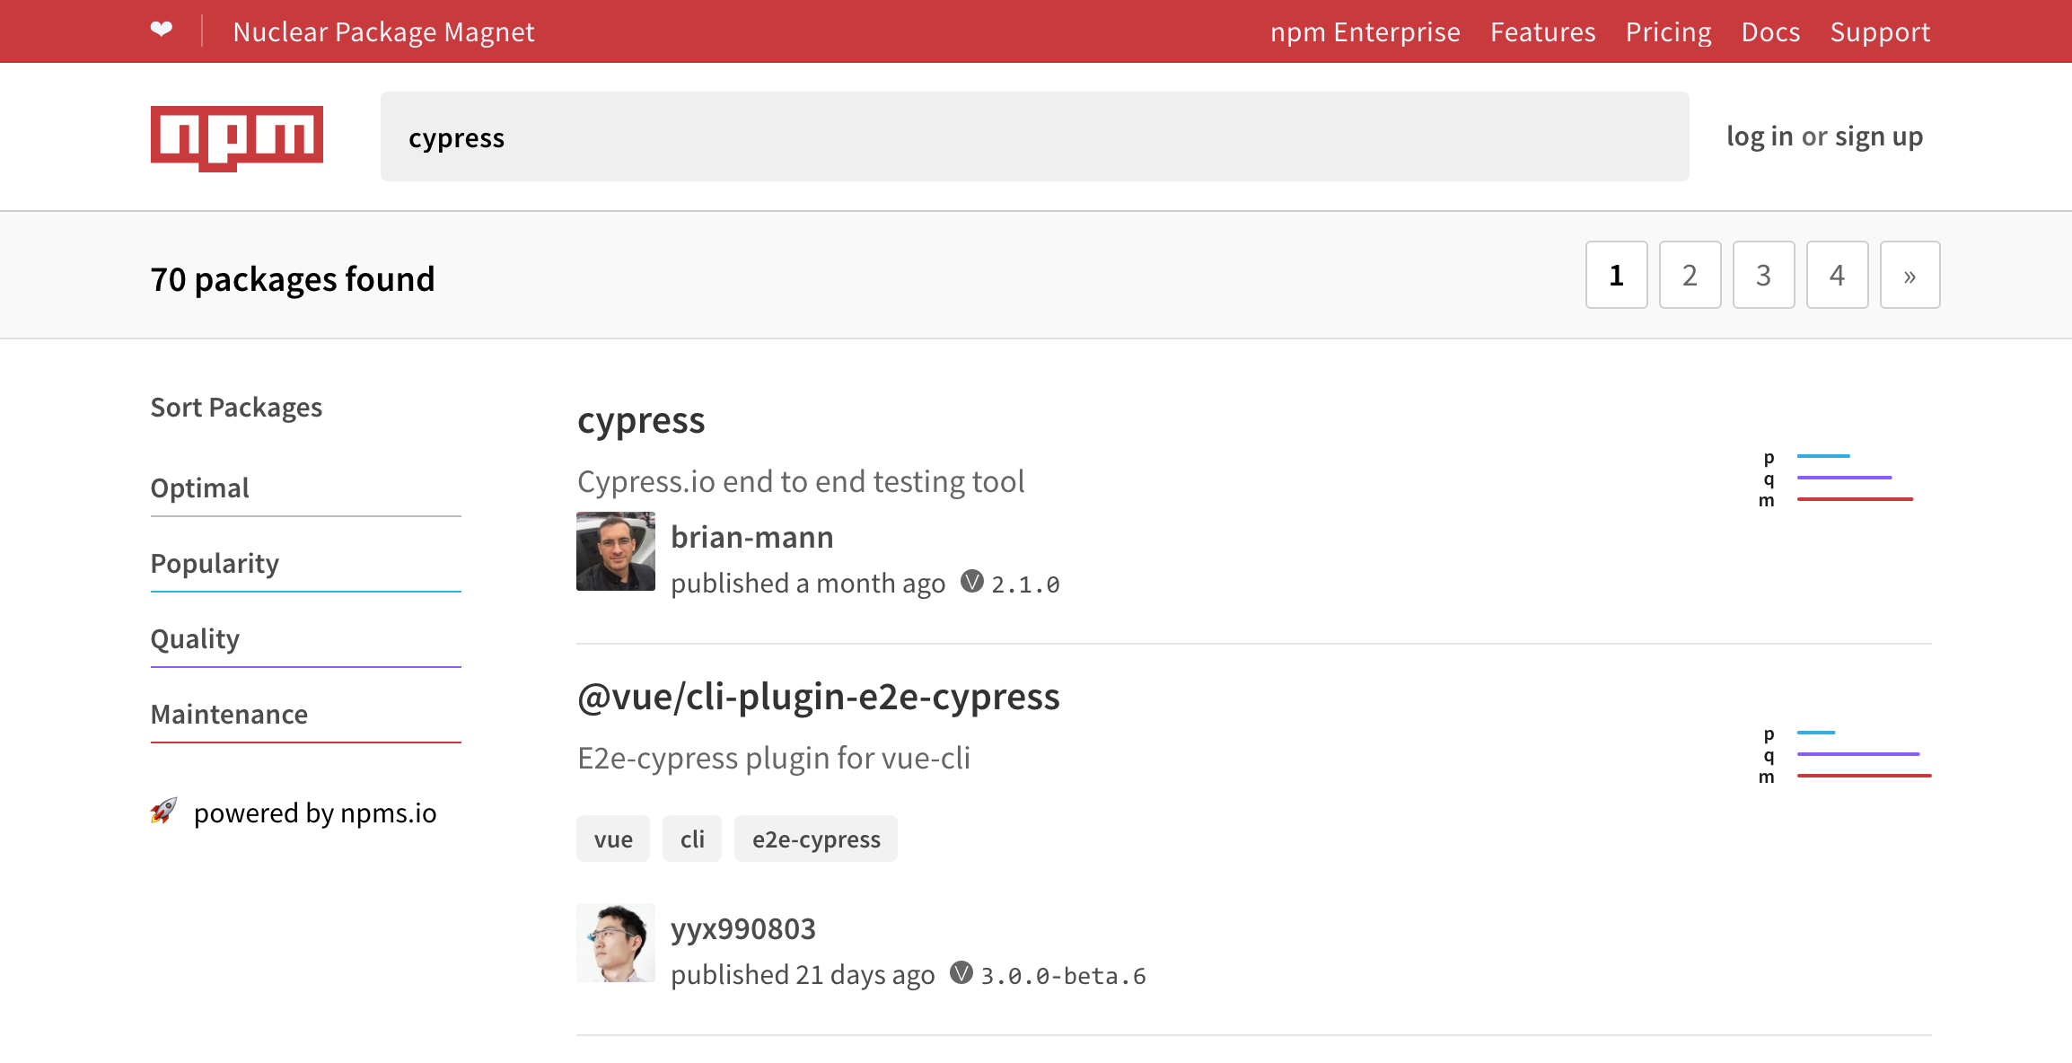Screen dimensions: 2072x1063
Task: Click the version icon next to 2.1.0
Action: [x=971, y=583]
